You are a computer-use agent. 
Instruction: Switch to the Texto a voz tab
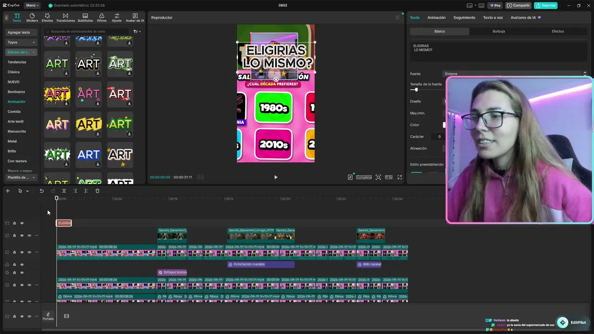point(493,18)
